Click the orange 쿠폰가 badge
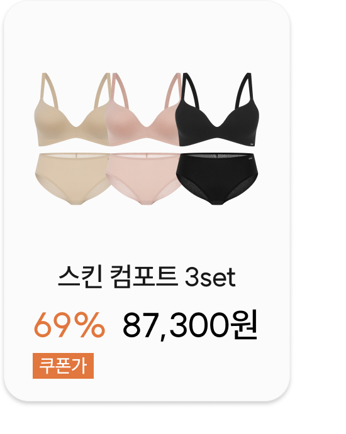Screen dimensions: 346x434 click(x=63, y=366)
